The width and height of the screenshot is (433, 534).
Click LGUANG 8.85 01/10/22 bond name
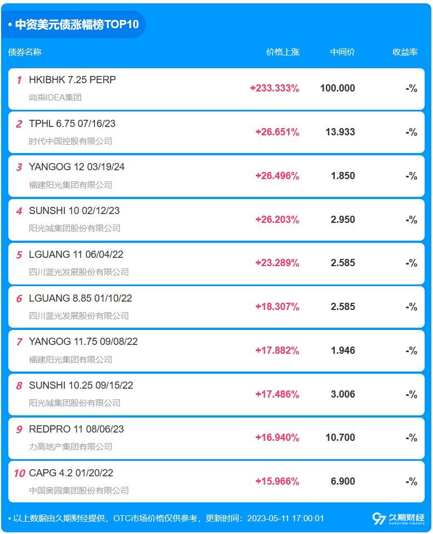(x=80, y=298)
